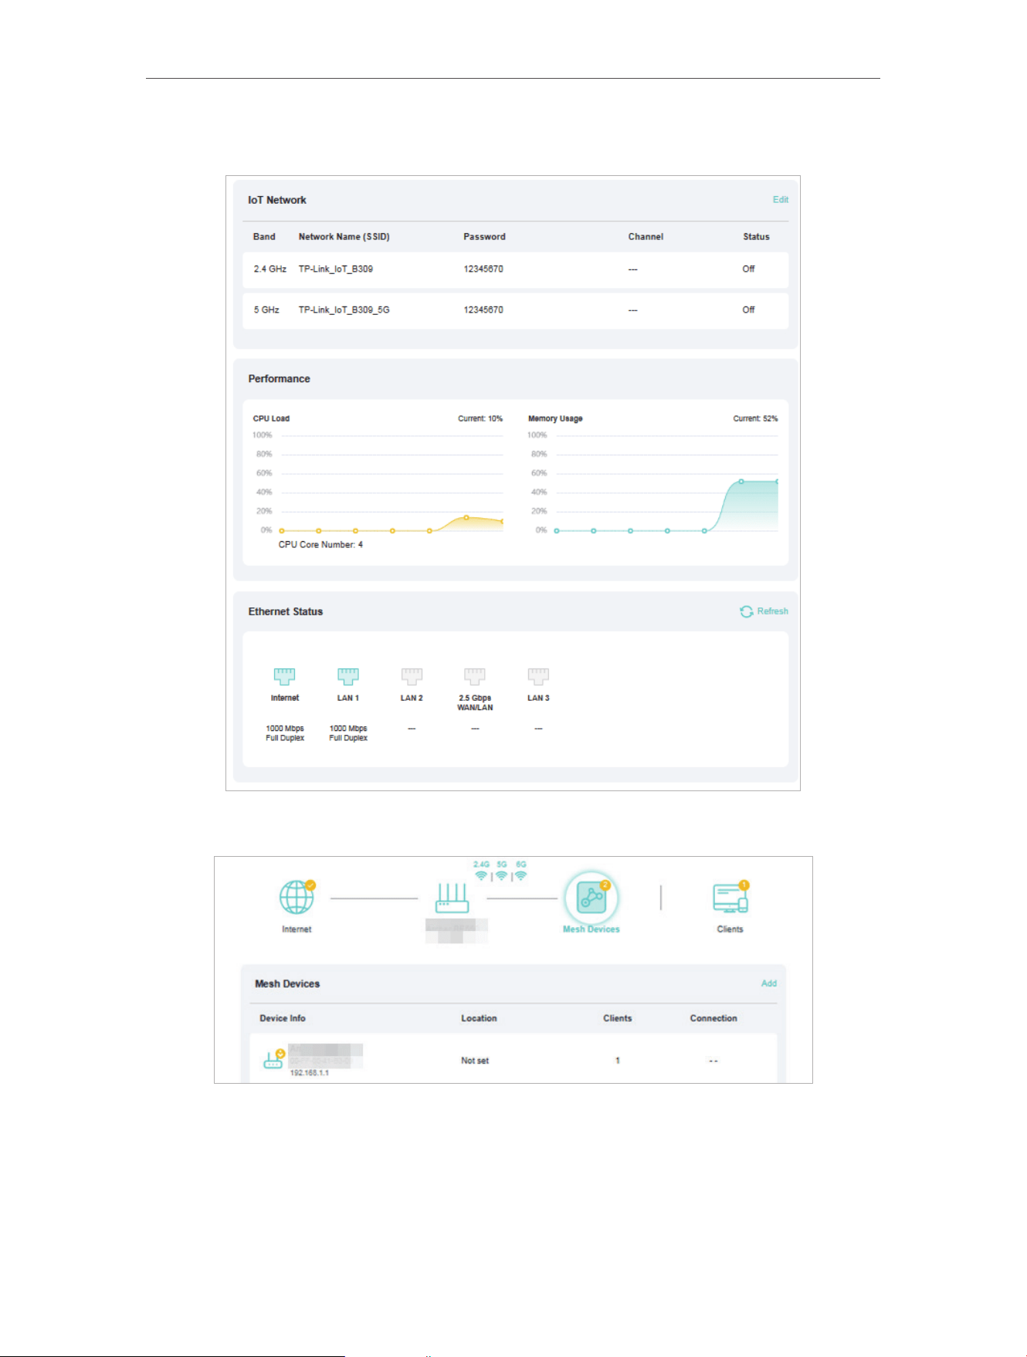Screen dimensions: 1027x1357
Task: Click the Internet port icon in Ethernet Status
Action: click(284, 677)
